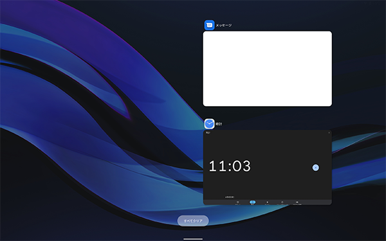Tap the 時計 app name label

click(x=219, y=124)
